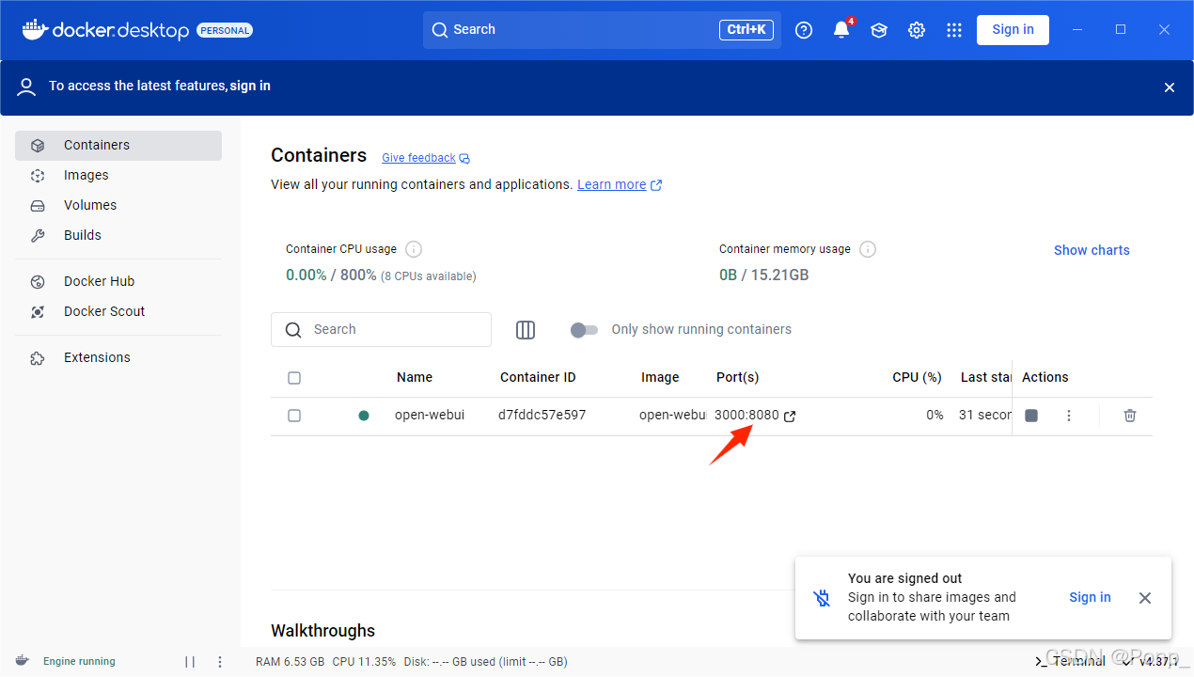
Task: Pause the Docker engine in status bar
Action: click(190, 662)
